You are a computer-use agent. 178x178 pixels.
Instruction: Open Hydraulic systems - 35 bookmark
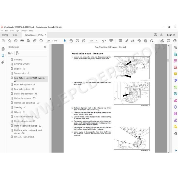25,98
